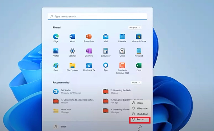Click the search magnifier icon
The height and width of the screenshot is (131, 214).
tap(52, 16)
